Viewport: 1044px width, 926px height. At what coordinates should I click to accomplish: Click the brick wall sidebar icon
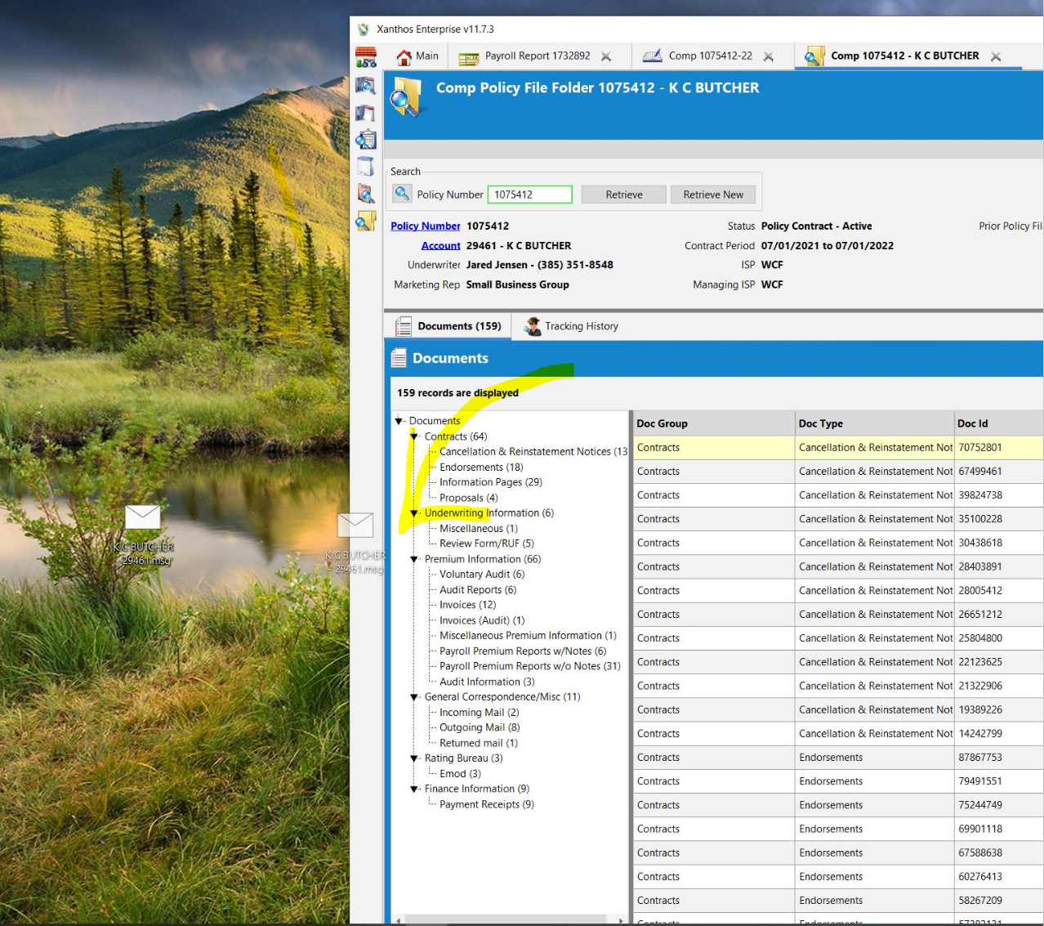[x=366, y=57]
